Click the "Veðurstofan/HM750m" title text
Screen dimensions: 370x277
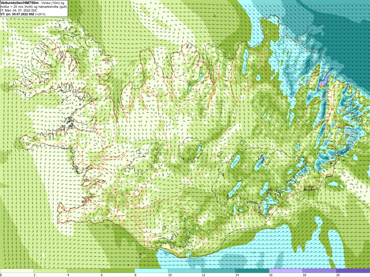pos(20,3)
